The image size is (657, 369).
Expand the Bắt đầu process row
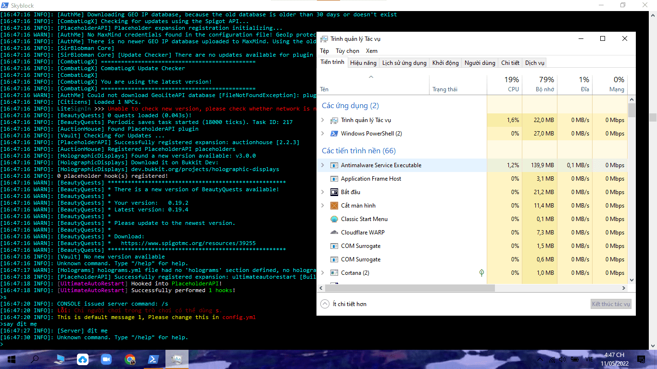tap(323, 192)
